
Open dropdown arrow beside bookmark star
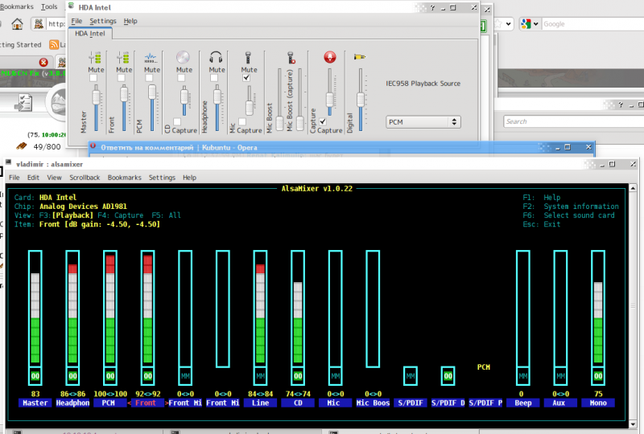pyautogui.click(x=509, y=24)
